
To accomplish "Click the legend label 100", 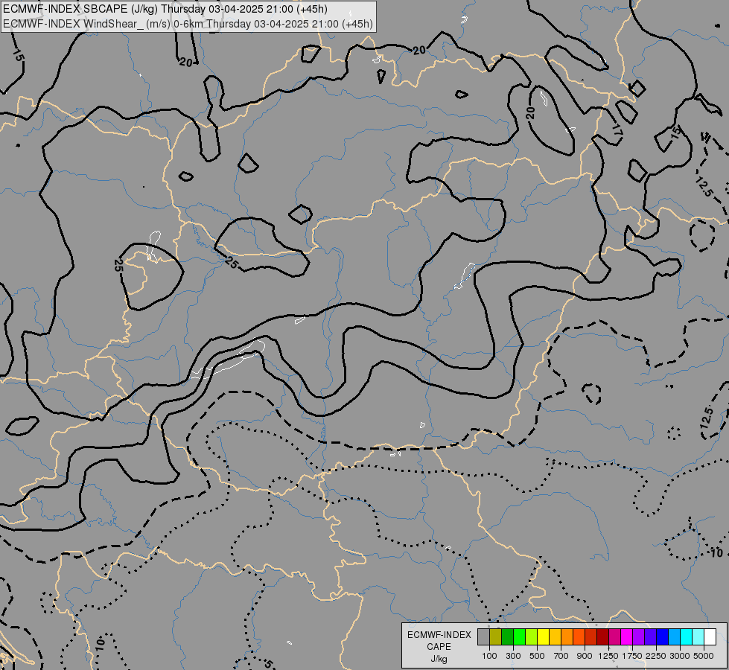I will pos(489,656).
